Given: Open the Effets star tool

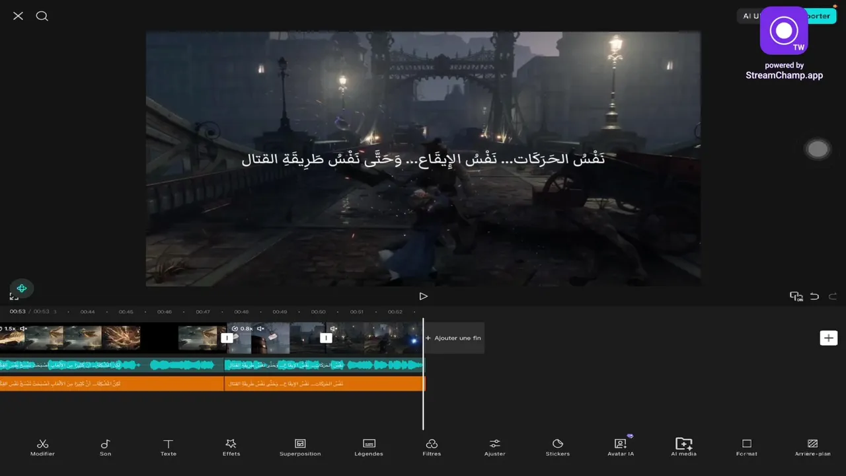Looking at the screenshot, I should 231,448.
